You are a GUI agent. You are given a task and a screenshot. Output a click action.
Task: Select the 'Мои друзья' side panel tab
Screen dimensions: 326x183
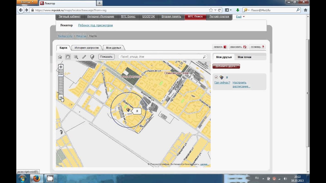pos(224,57)
